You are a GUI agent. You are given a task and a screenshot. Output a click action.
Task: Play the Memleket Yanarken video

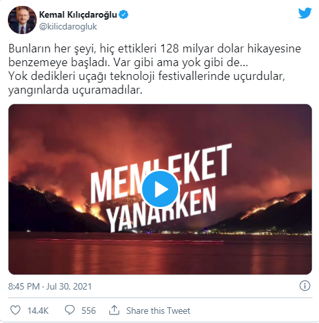[160, 189]
